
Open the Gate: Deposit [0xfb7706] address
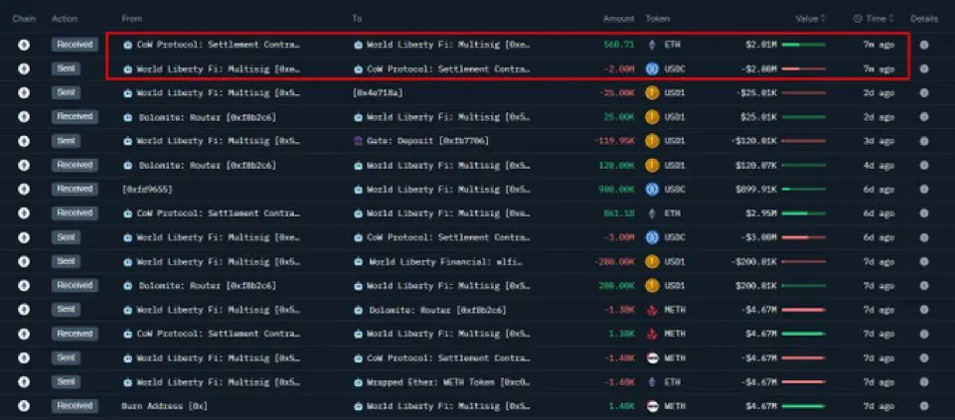click(x=427, y=141)
